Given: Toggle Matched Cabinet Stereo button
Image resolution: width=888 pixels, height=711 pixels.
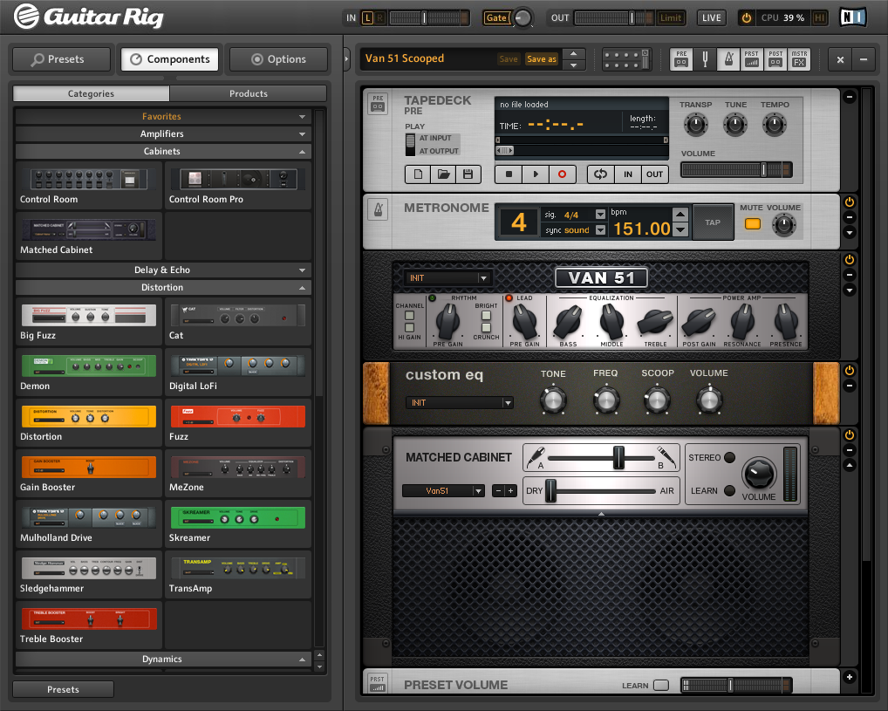Looking at the screenshot, I should coord(729,457).
